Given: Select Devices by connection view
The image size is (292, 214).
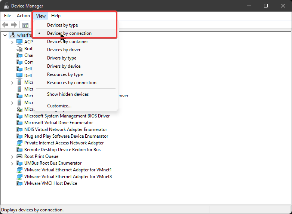Looking at the screenshot, I should [x=76, y=33].
